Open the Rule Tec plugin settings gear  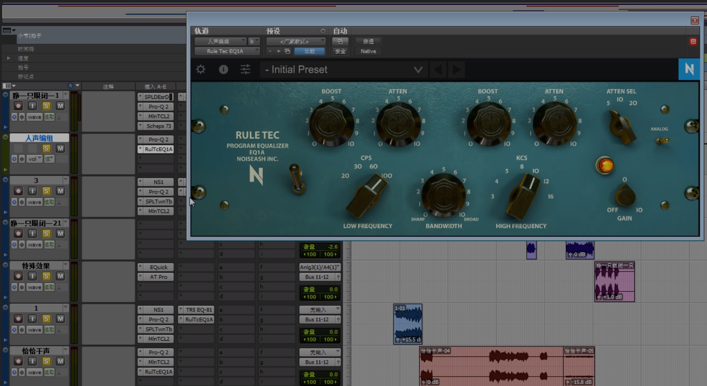pos(201,69)
